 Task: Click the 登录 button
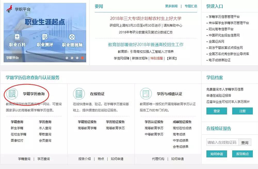pos(217,111)
